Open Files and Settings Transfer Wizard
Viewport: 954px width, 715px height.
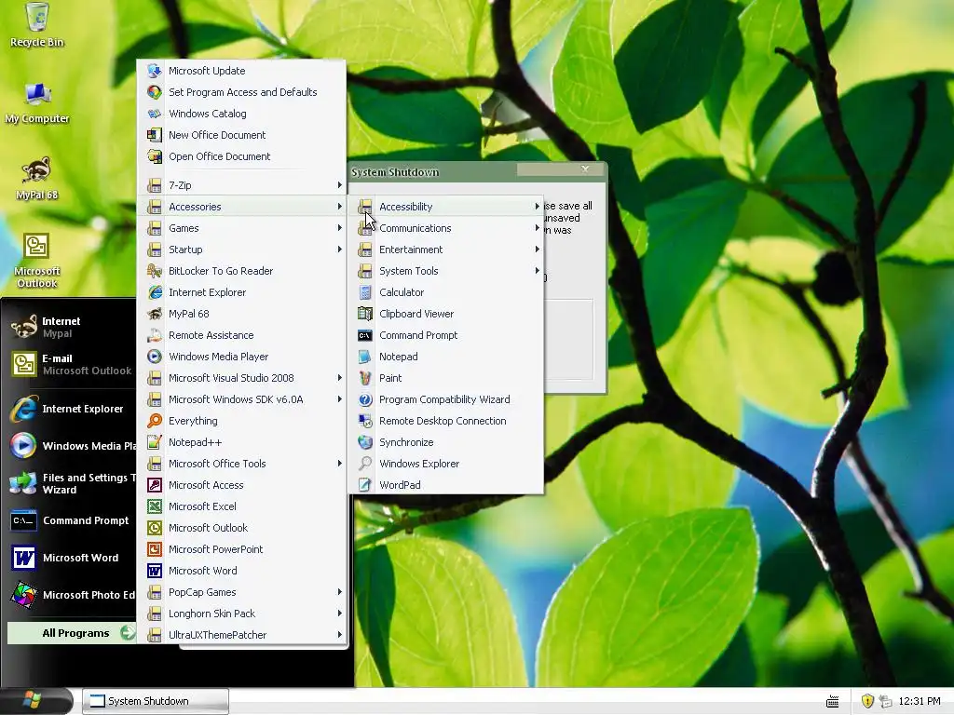[x=72, y=483]
